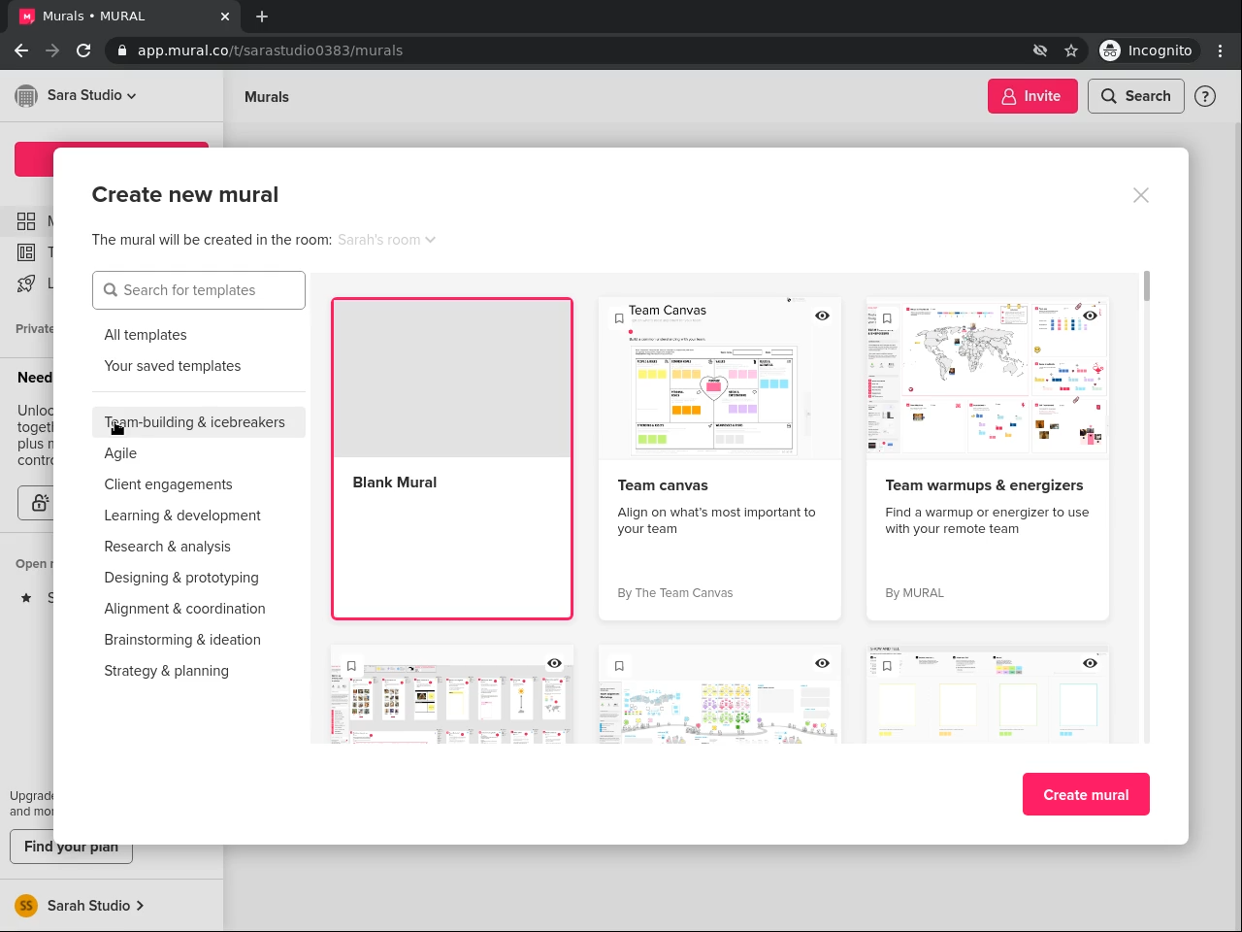This screenshot has height=932, width=1242.
Task: Click the lock upgrade button in sidebar
Action: click(39, 502)
